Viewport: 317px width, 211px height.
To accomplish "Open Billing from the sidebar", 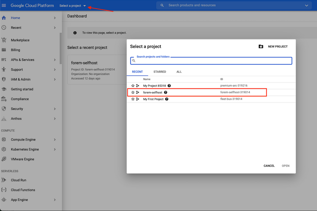I will [x=15, y=50].
